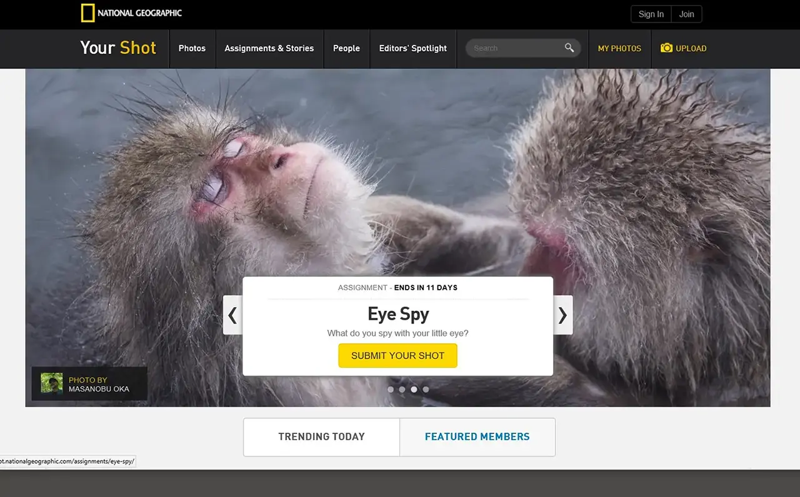Select the second carousel dot
The image size is (800, 497).
pyautogui.click(x=402, y=389)
